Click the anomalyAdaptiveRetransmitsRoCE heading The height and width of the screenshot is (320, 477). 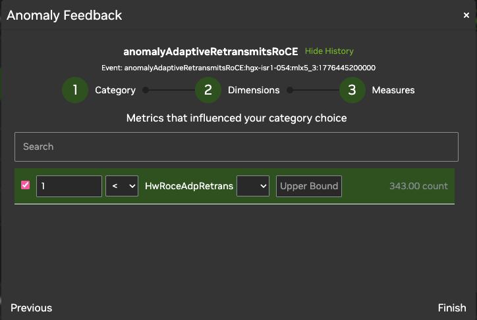pyautogui.click(x=211, y=51)
